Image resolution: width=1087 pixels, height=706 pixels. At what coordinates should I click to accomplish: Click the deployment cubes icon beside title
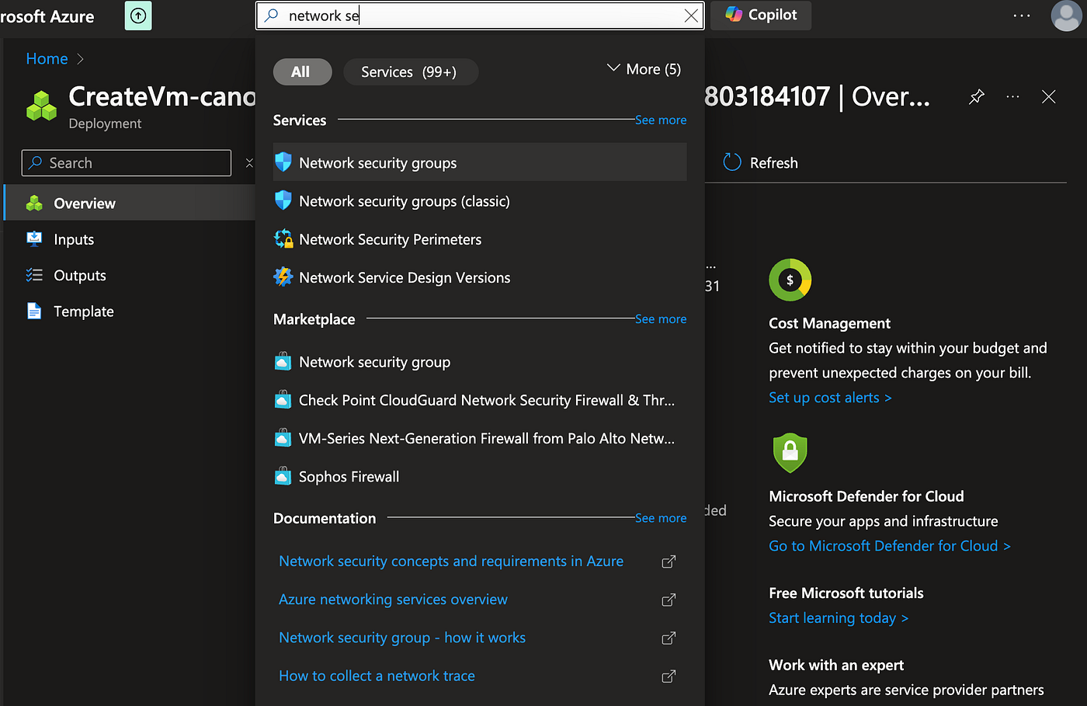coord(41,106)
